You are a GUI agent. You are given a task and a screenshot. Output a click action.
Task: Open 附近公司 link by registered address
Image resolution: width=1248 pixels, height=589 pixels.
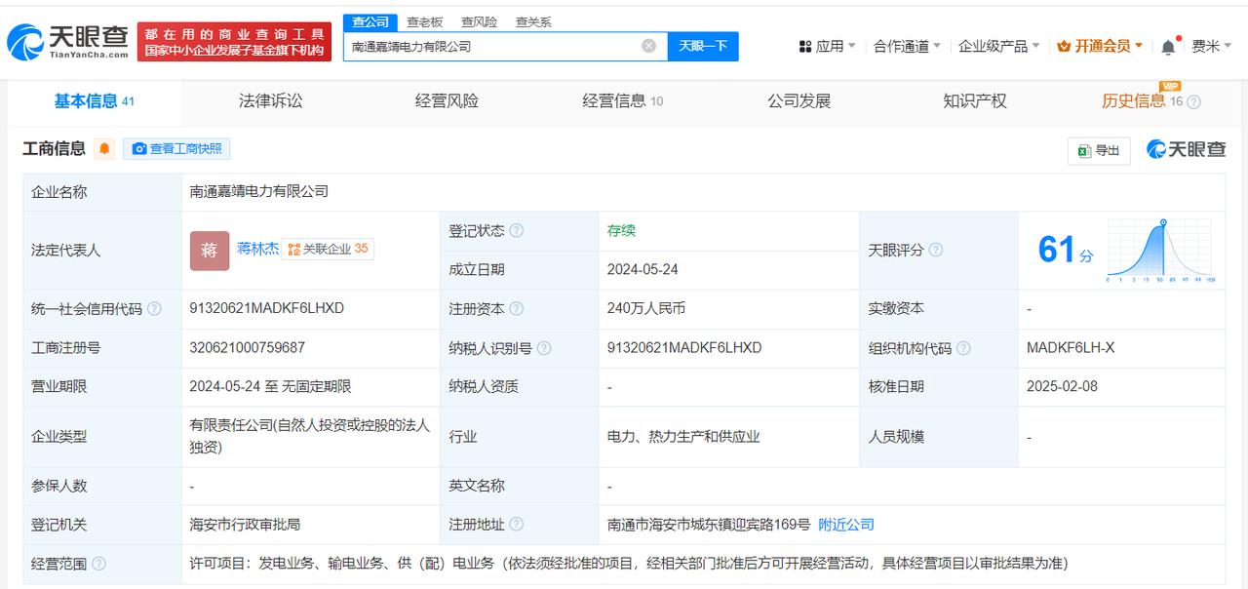(846, 525)
